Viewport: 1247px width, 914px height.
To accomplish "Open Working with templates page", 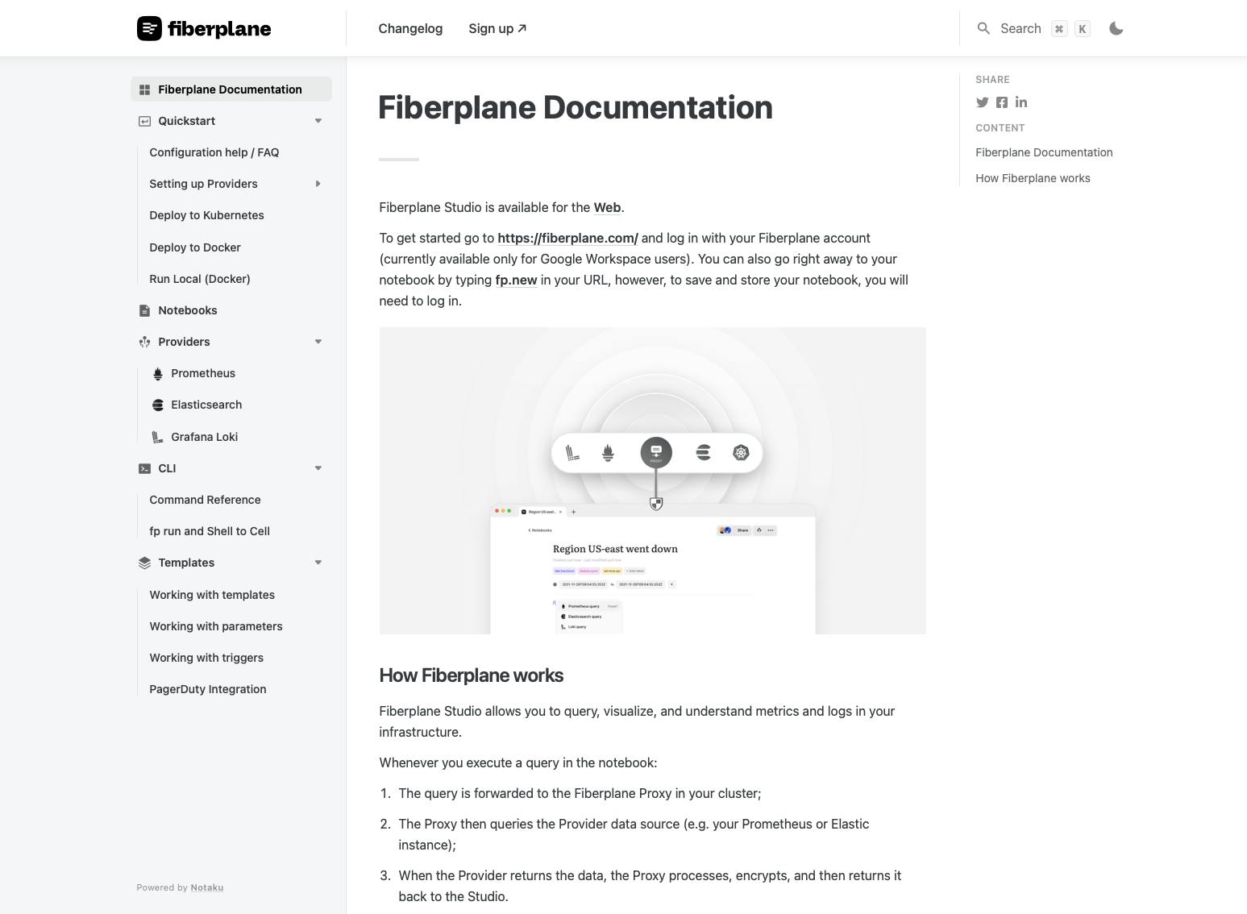I will pyautogui.click(x=212, y=595).
